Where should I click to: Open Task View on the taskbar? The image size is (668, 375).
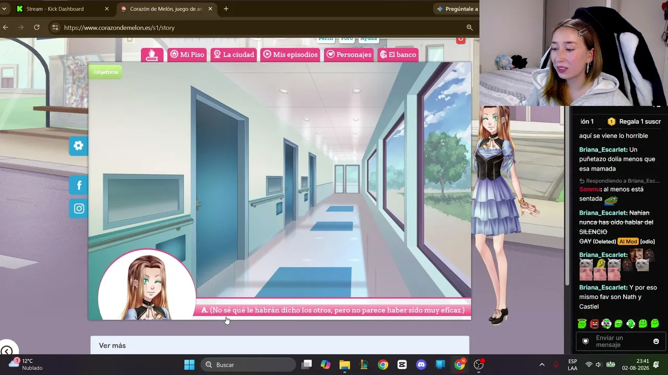[307, 365]
